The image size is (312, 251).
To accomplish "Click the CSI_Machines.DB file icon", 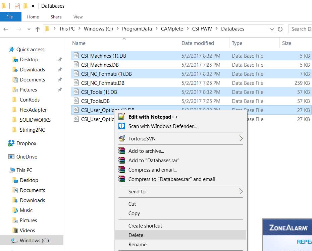I will (x=76, y=65).
